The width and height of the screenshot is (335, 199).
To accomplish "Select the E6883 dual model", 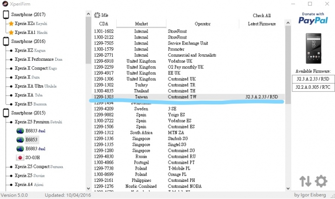I will coord(35,148).
